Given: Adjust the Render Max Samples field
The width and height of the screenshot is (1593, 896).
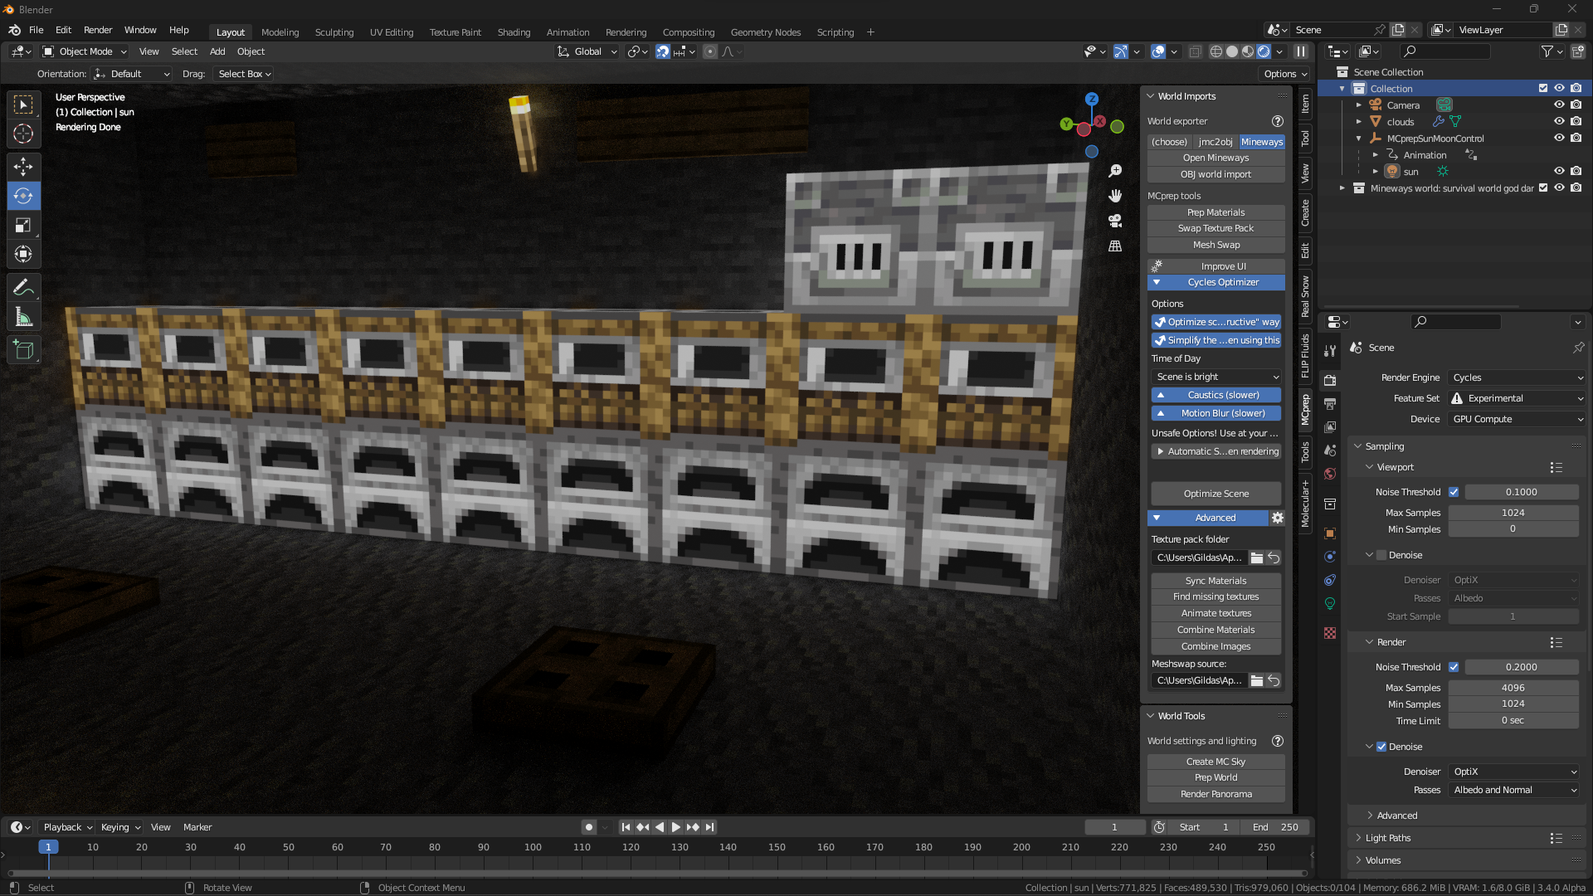Looking at the screenshot, I should [x=1513, y=688].
